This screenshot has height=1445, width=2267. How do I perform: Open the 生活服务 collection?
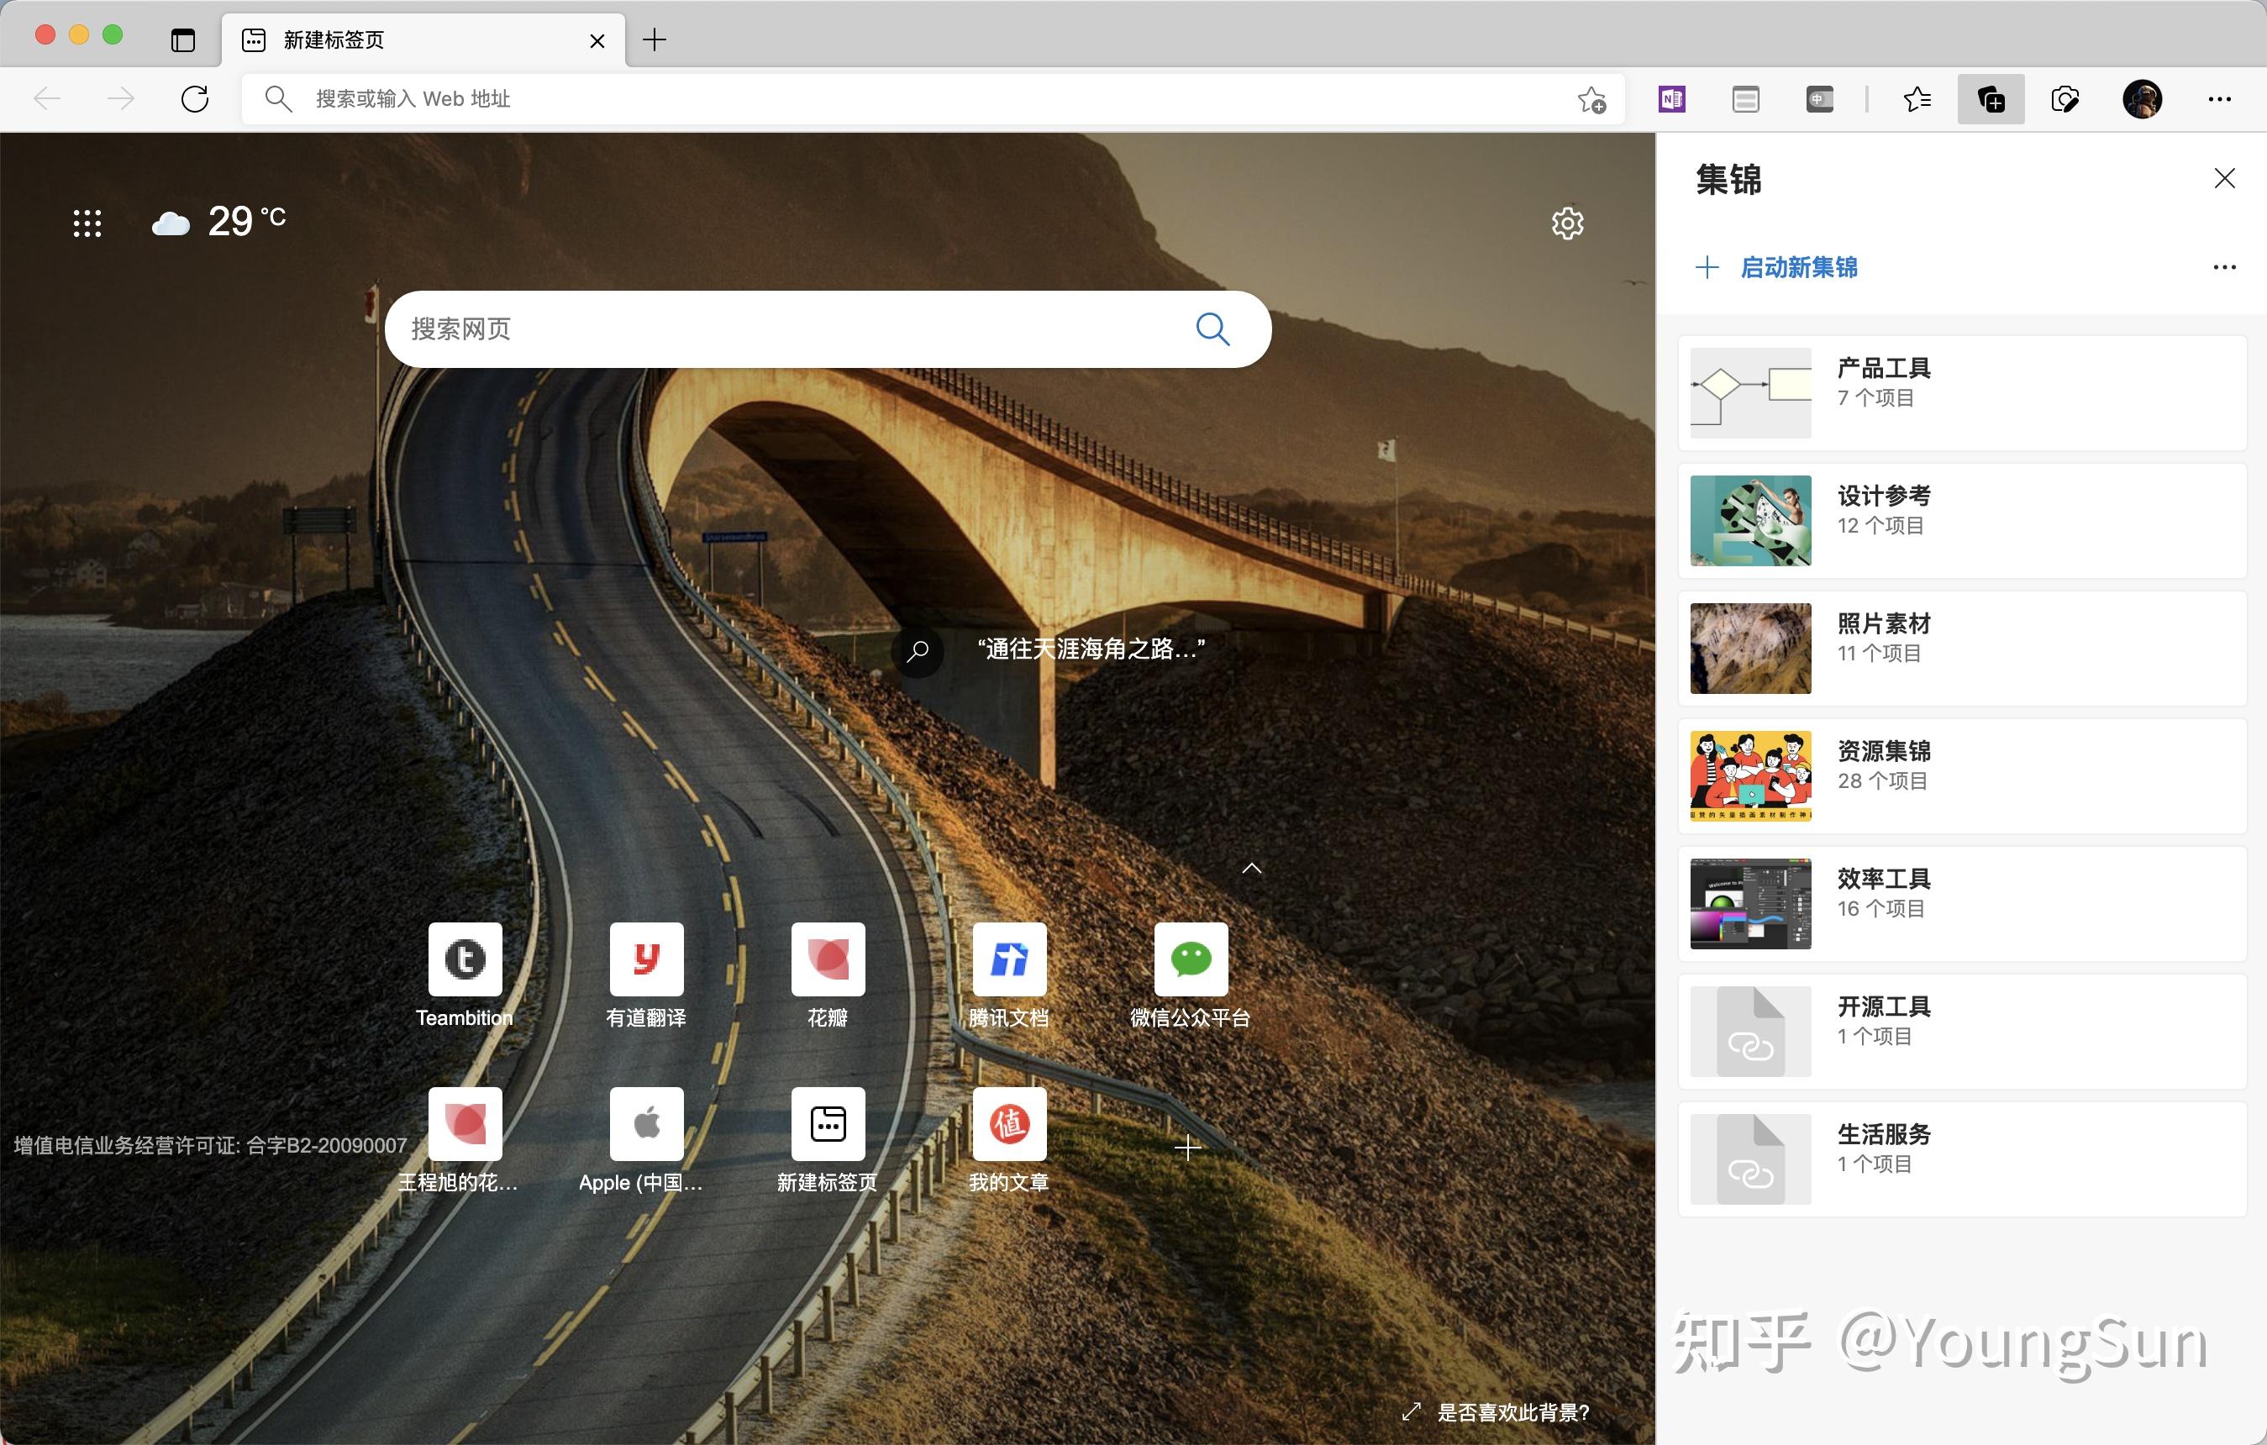pos(1962,1159)
